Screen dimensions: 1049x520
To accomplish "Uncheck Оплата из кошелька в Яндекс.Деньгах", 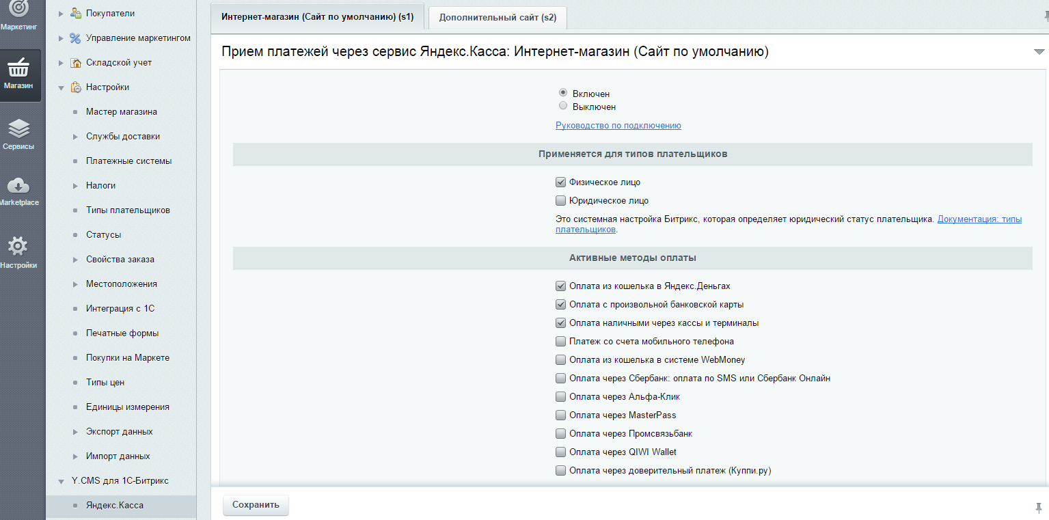I will pos(560,286).
